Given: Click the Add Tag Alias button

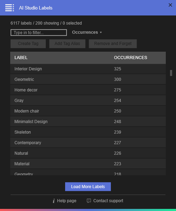Looking at the screenshot, I should point(67,44).
